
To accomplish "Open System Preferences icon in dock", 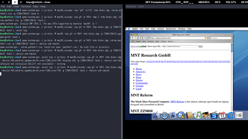I will [239, 115].
